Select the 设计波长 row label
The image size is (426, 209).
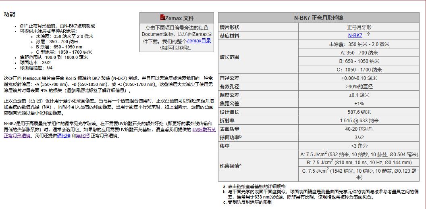tap(230, 112)
